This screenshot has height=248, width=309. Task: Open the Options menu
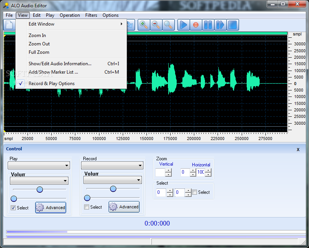[x=111, y=15]
